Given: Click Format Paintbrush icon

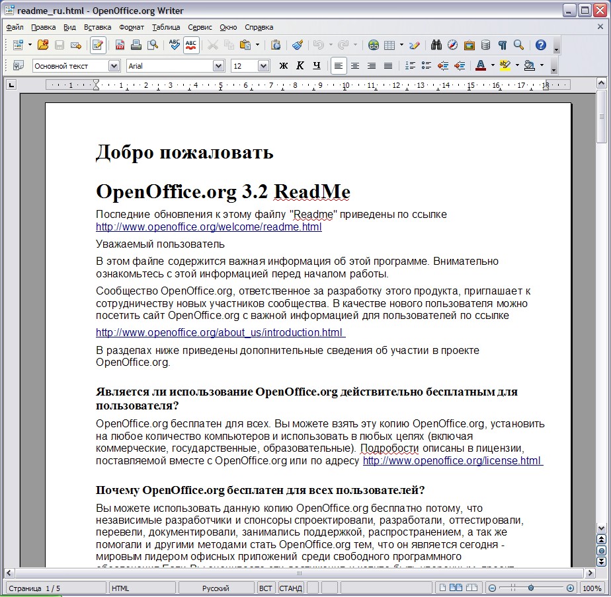Looking at the screenshot, I should 298,45.
